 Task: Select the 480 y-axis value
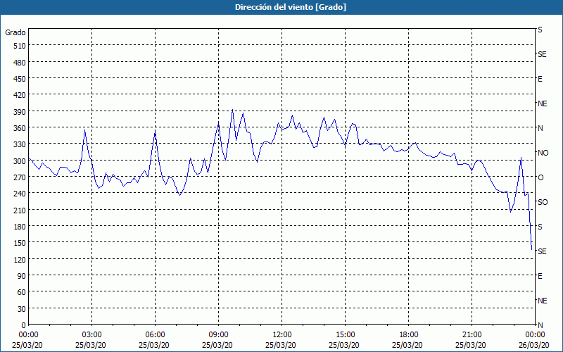click(x=20, y=63)
